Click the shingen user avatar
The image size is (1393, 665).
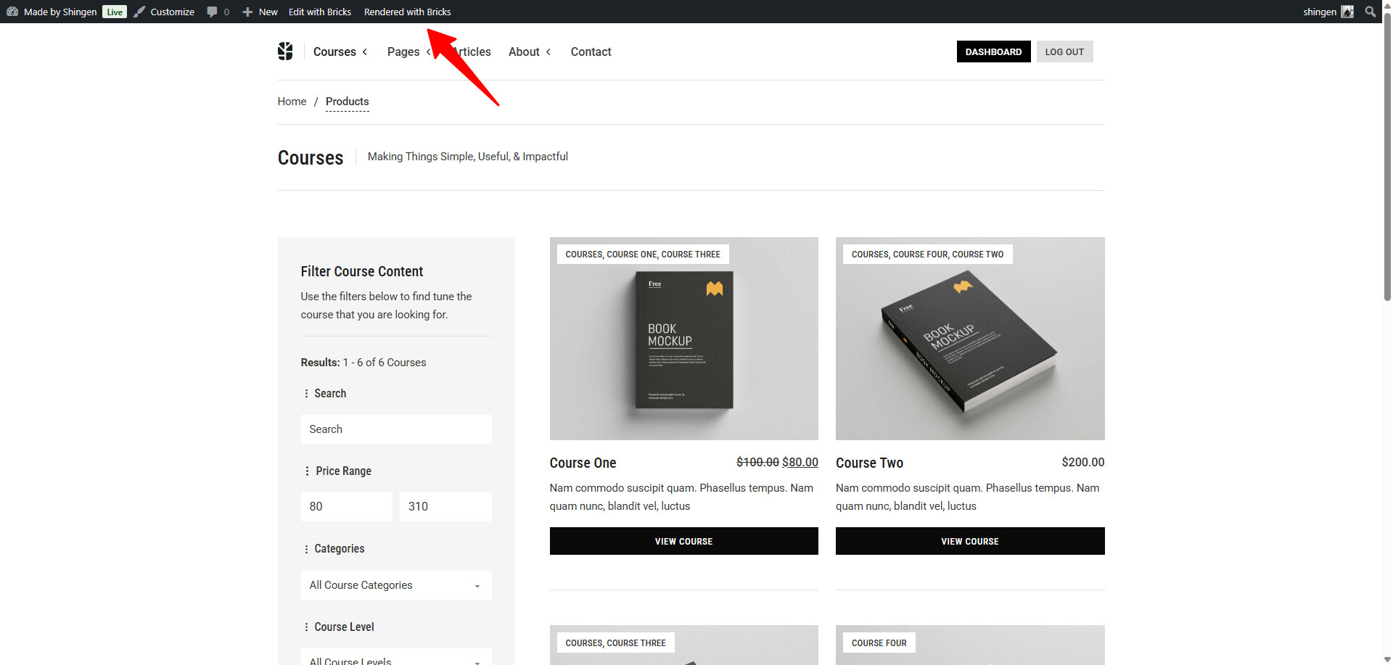pyautogui.click(x=1347, y=12)
